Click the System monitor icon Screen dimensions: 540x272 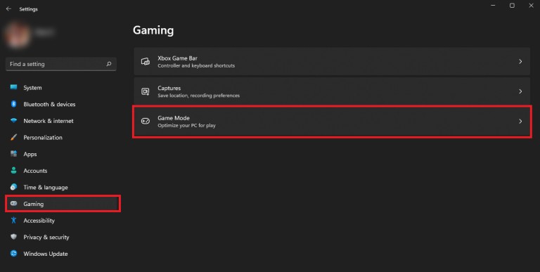(x=14, y=87)
